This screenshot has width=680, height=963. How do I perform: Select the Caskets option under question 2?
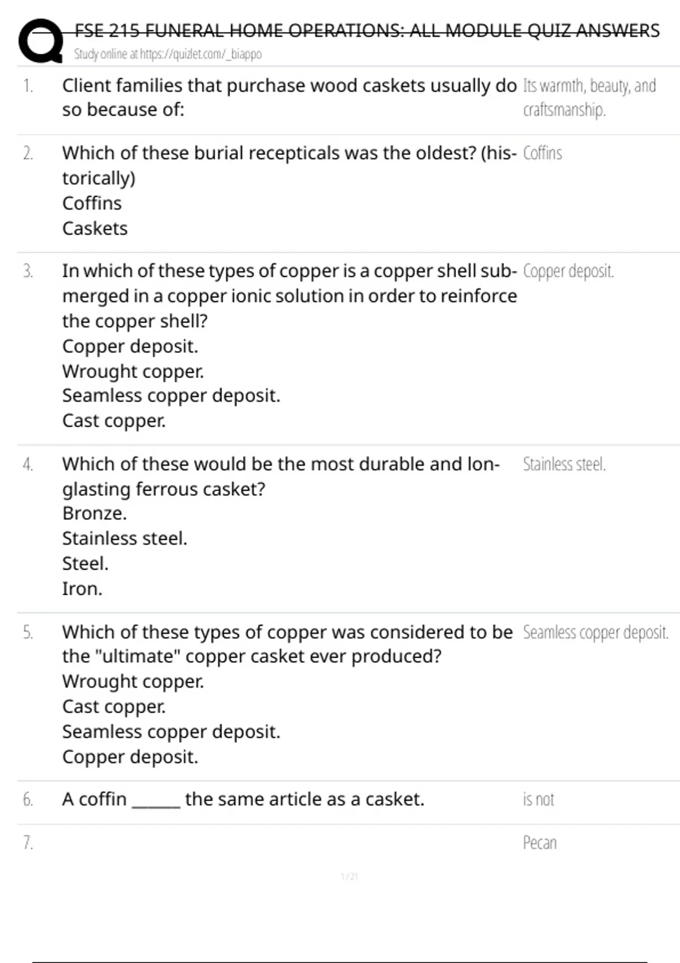[x=95, y=228]
